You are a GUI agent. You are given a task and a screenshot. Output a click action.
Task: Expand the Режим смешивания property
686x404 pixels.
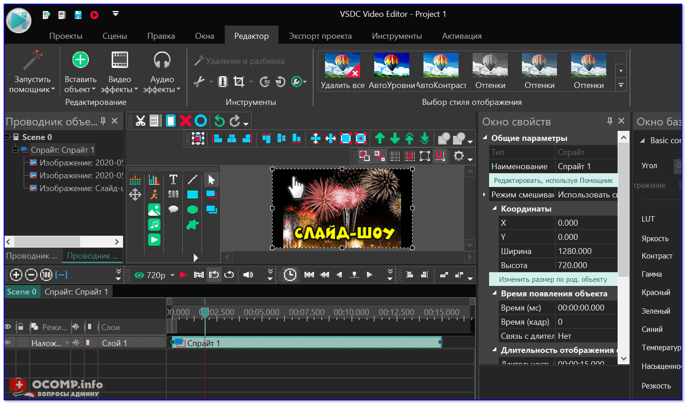484,195
